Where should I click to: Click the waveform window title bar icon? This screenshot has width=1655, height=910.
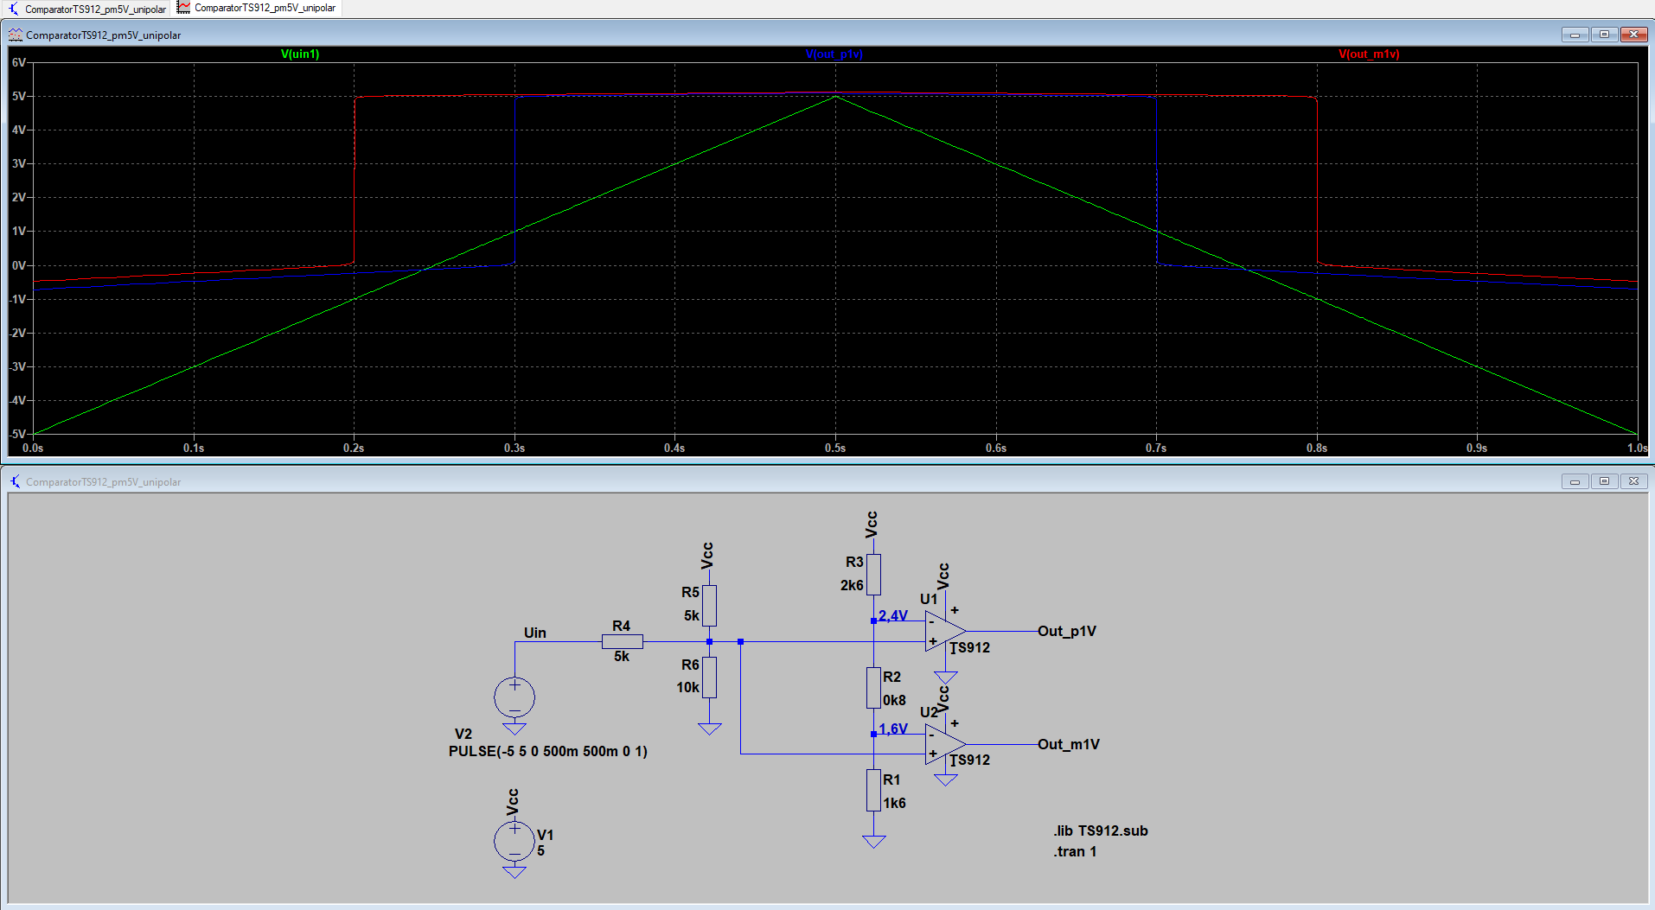pos(16,35)
